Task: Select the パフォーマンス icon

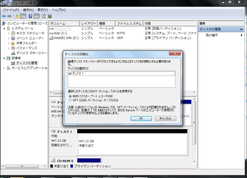Action: click(x=13, y=48)
